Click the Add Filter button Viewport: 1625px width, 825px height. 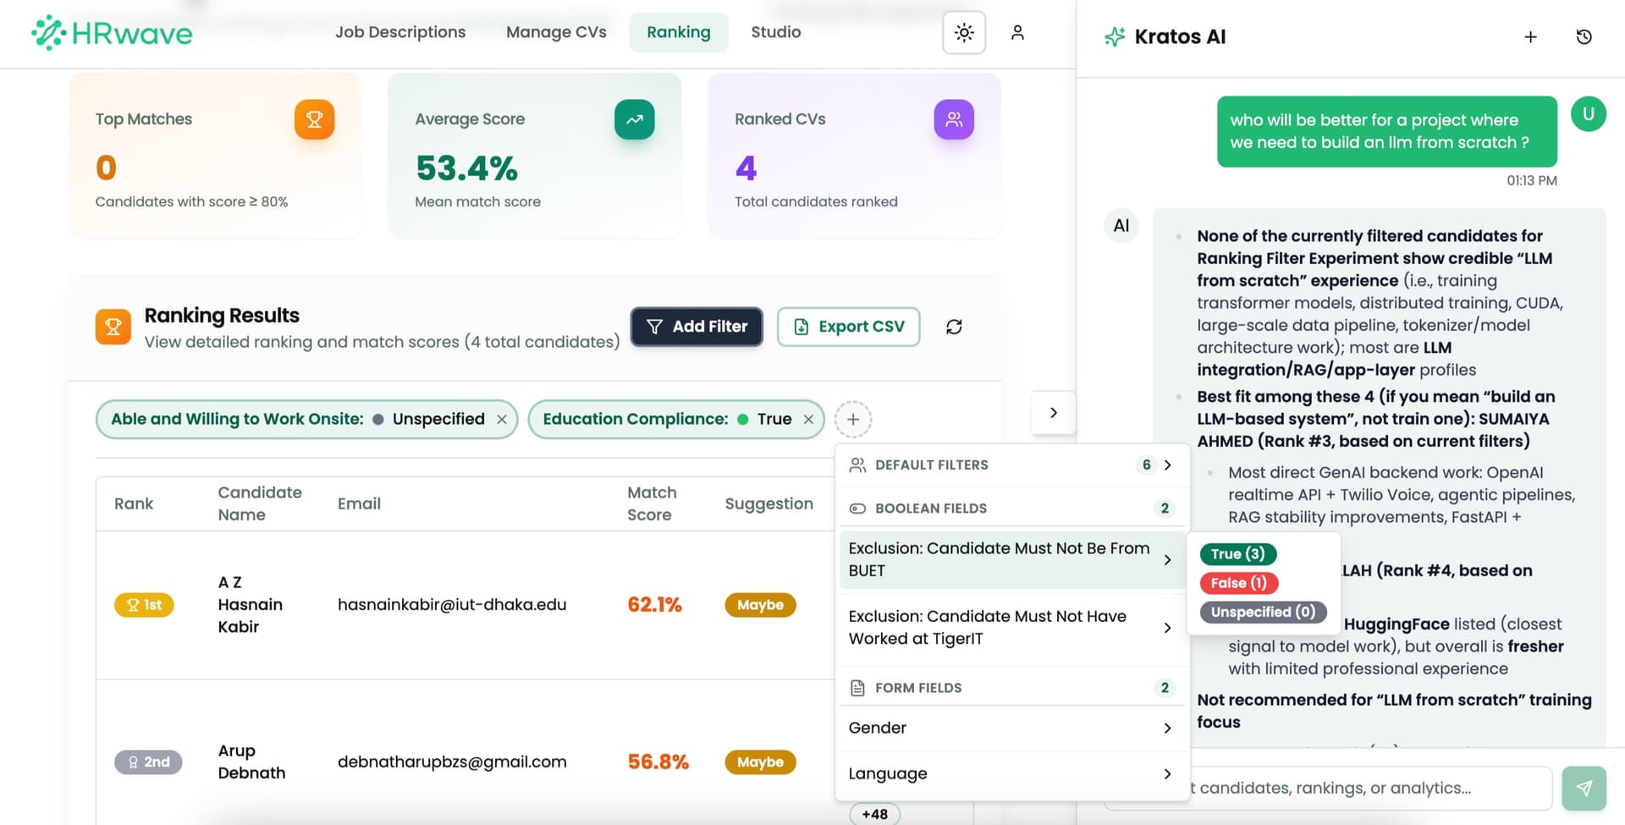pyautogui.click(x=696, y=327)
